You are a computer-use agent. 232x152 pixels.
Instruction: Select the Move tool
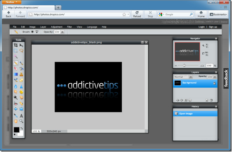(21, 45)
